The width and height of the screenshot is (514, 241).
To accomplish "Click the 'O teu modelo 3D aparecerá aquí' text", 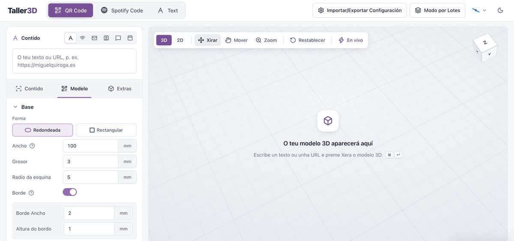I will pos(328,144).
